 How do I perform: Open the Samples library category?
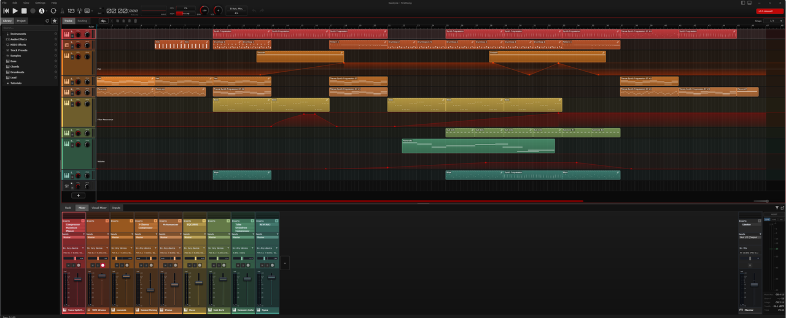tap(15, 56)
